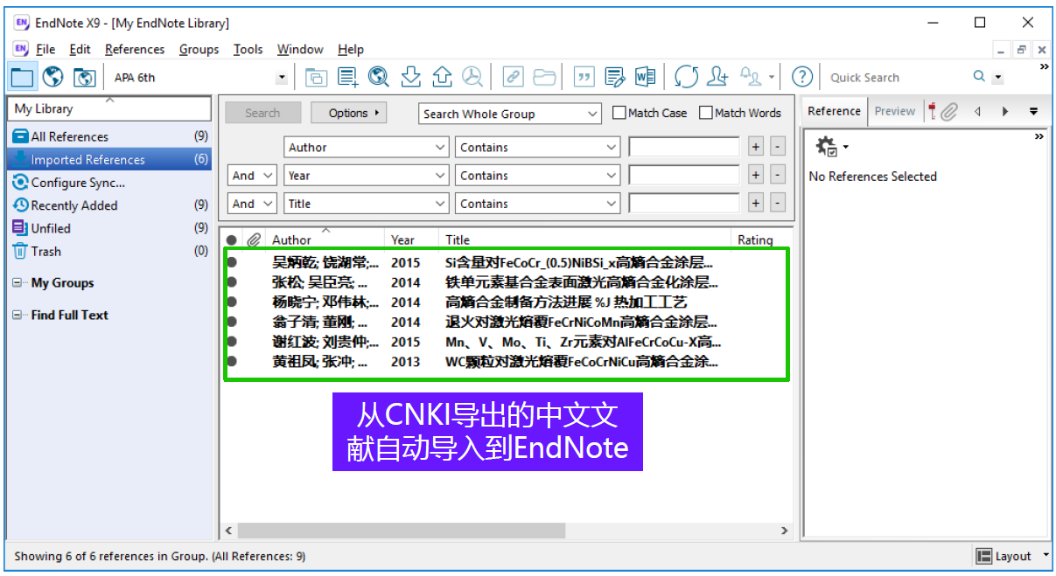Add search row with Author row plus
The height and width of the screenshot is (576, 1056).
click(x=756, y=148)
